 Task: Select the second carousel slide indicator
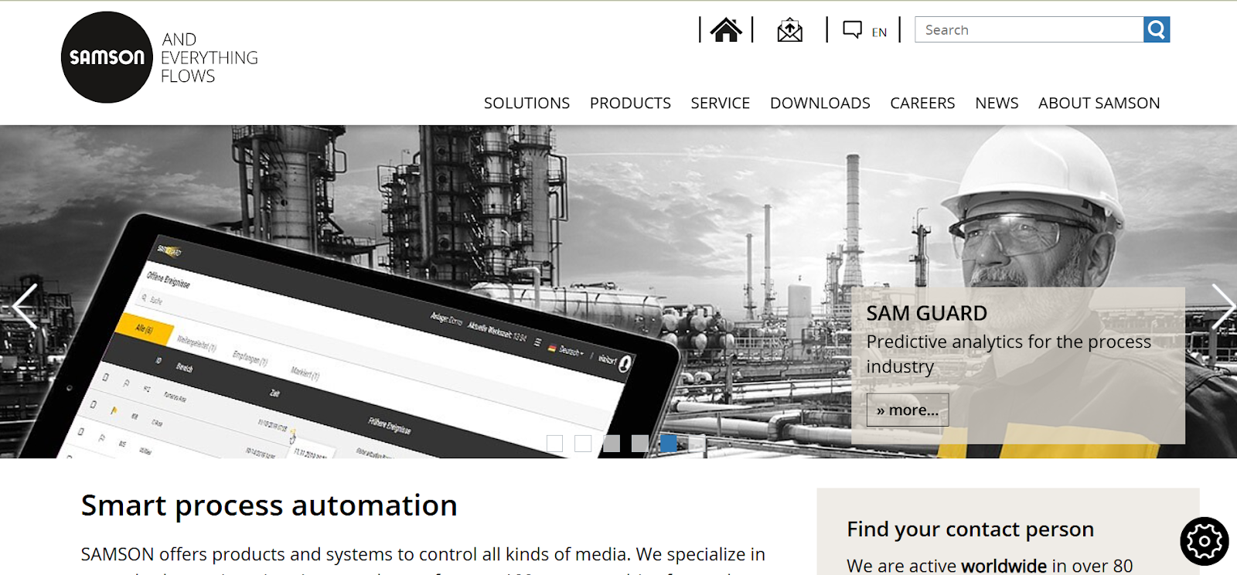pos(583,443)
